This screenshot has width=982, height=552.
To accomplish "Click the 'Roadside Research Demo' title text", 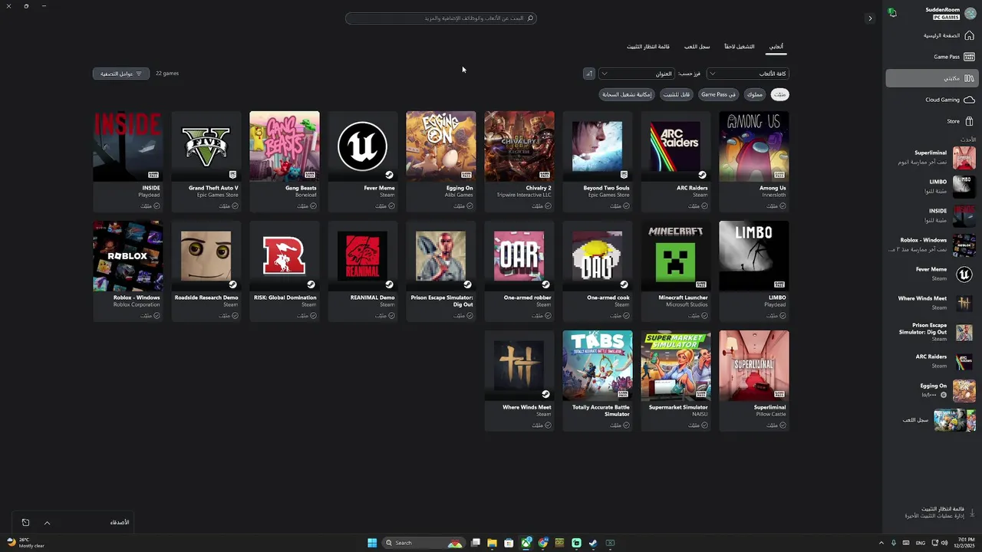I will (206, 297).
